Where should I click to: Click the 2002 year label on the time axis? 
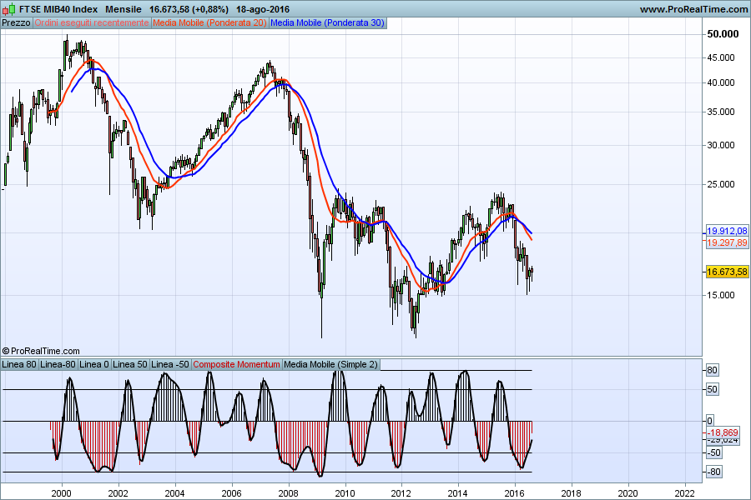point(118,493)
